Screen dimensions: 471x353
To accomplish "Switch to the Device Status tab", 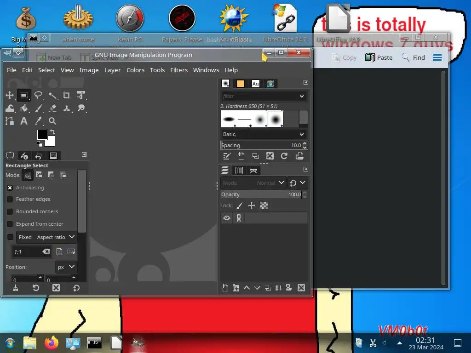I will 24,155.
